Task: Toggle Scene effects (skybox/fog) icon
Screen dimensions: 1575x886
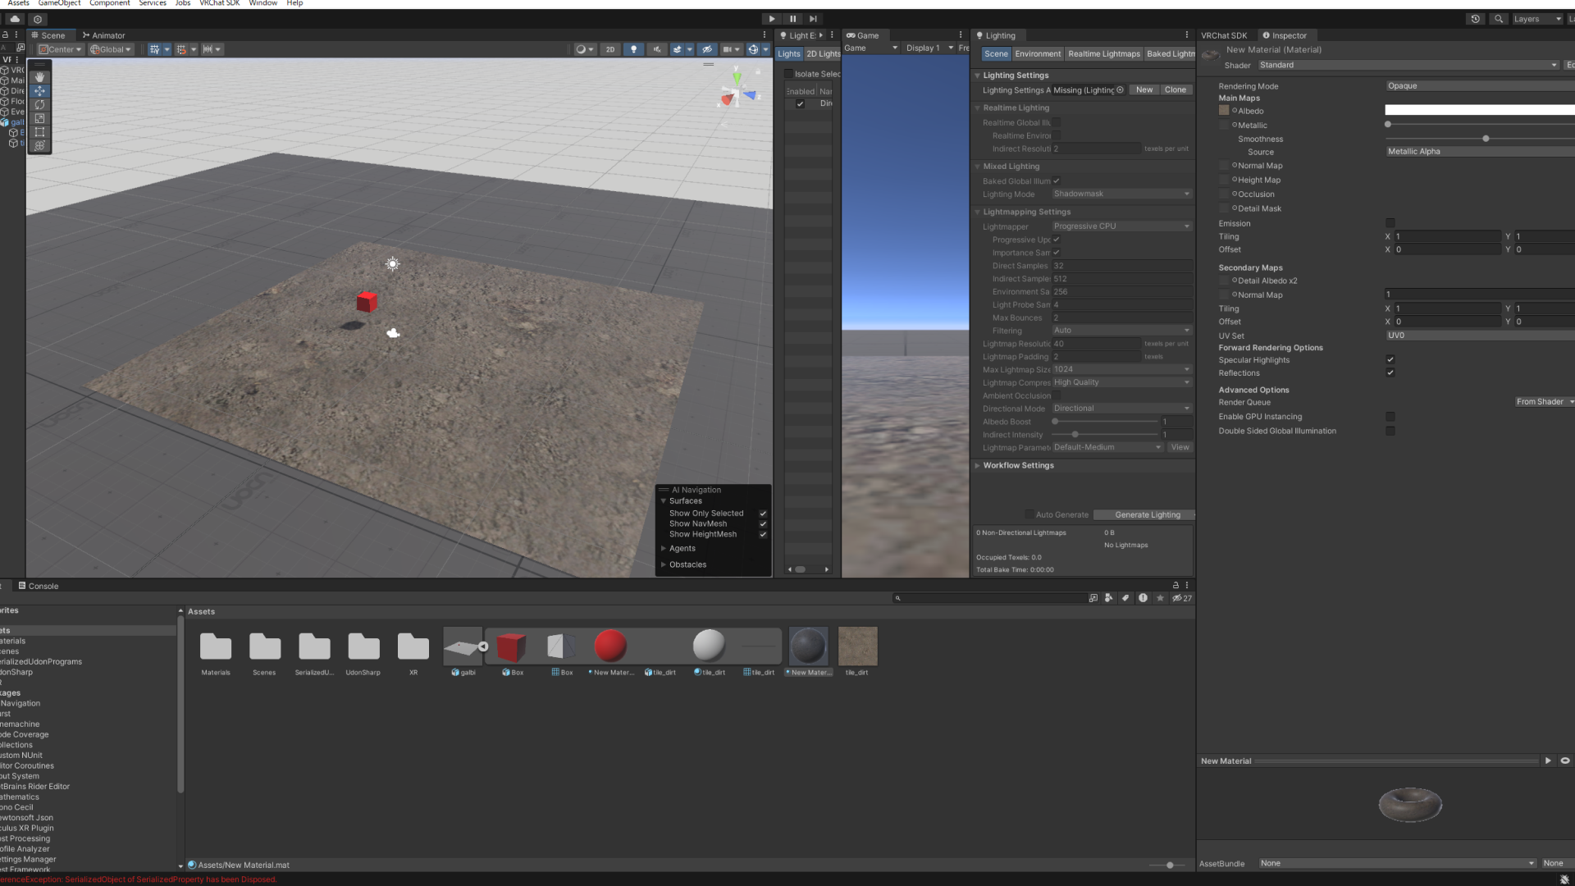Action: 677,49
